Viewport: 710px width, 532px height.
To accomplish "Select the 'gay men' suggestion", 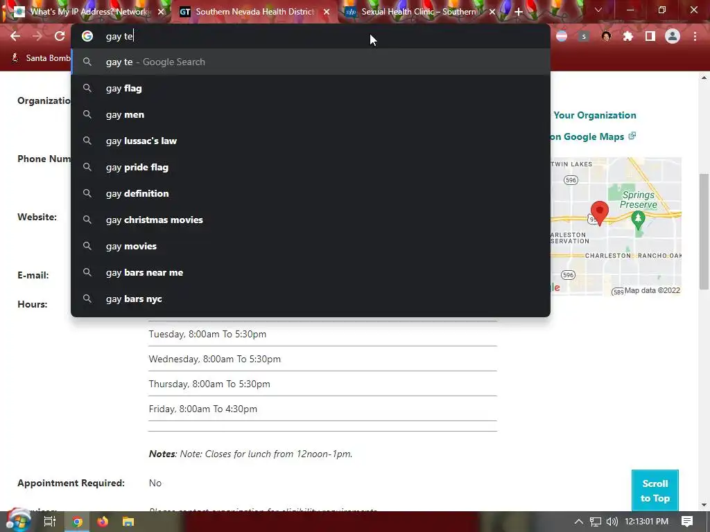I will pyautogui.click(x=311, y=114).
